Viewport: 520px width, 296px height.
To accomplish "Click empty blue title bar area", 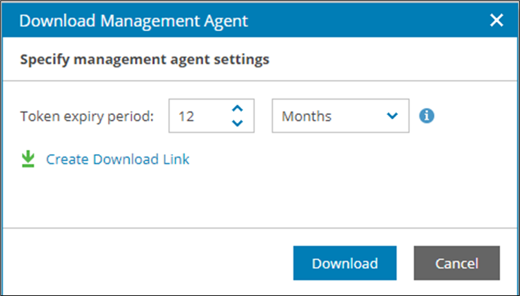I will [x=372, y=21].
